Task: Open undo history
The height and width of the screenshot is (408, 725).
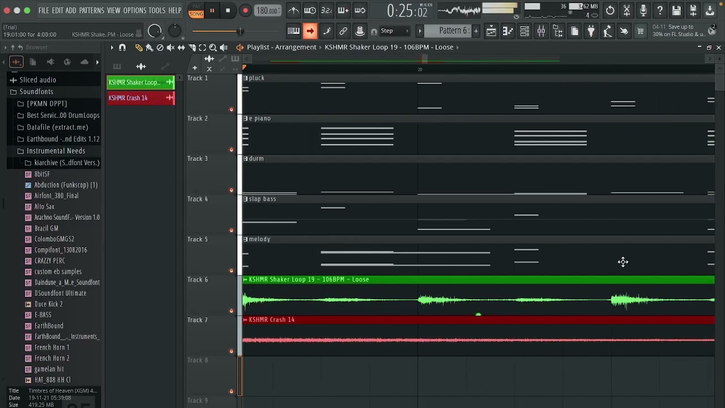Action: [x=610, y=10]
